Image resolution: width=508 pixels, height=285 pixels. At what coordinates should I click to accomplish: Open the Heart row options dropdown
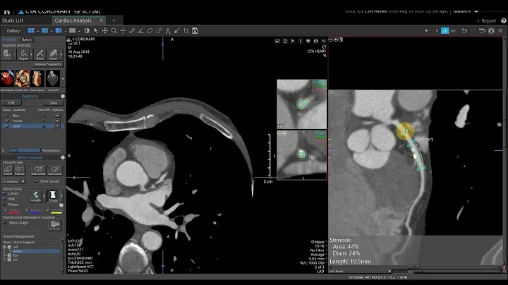click(x=57, y=126)
